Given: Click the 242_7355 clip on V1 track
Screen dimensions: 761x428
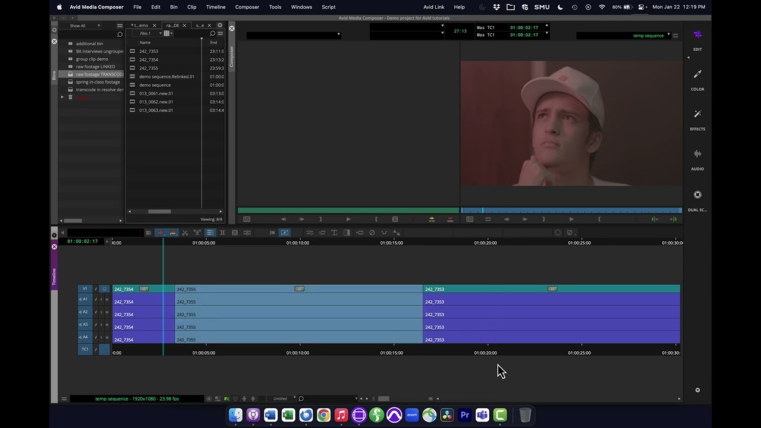Looking at the screenshot, I should pos(298,289).
